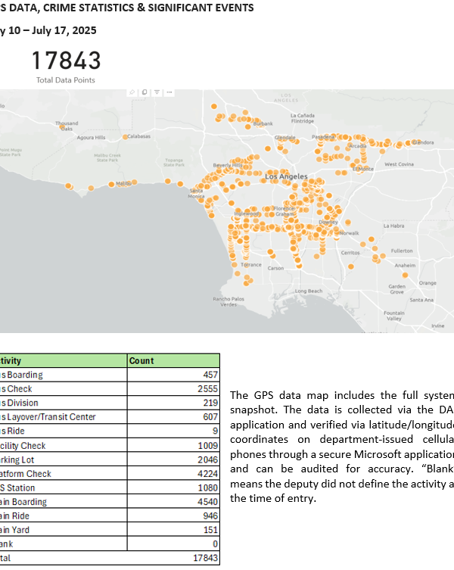Click the 2555 count cell

tap(206, 389)
